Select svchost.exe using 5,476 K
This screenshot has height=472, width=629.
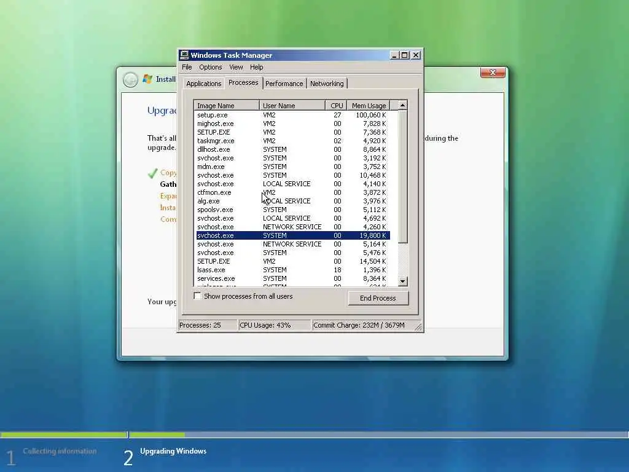coord(293,253)
